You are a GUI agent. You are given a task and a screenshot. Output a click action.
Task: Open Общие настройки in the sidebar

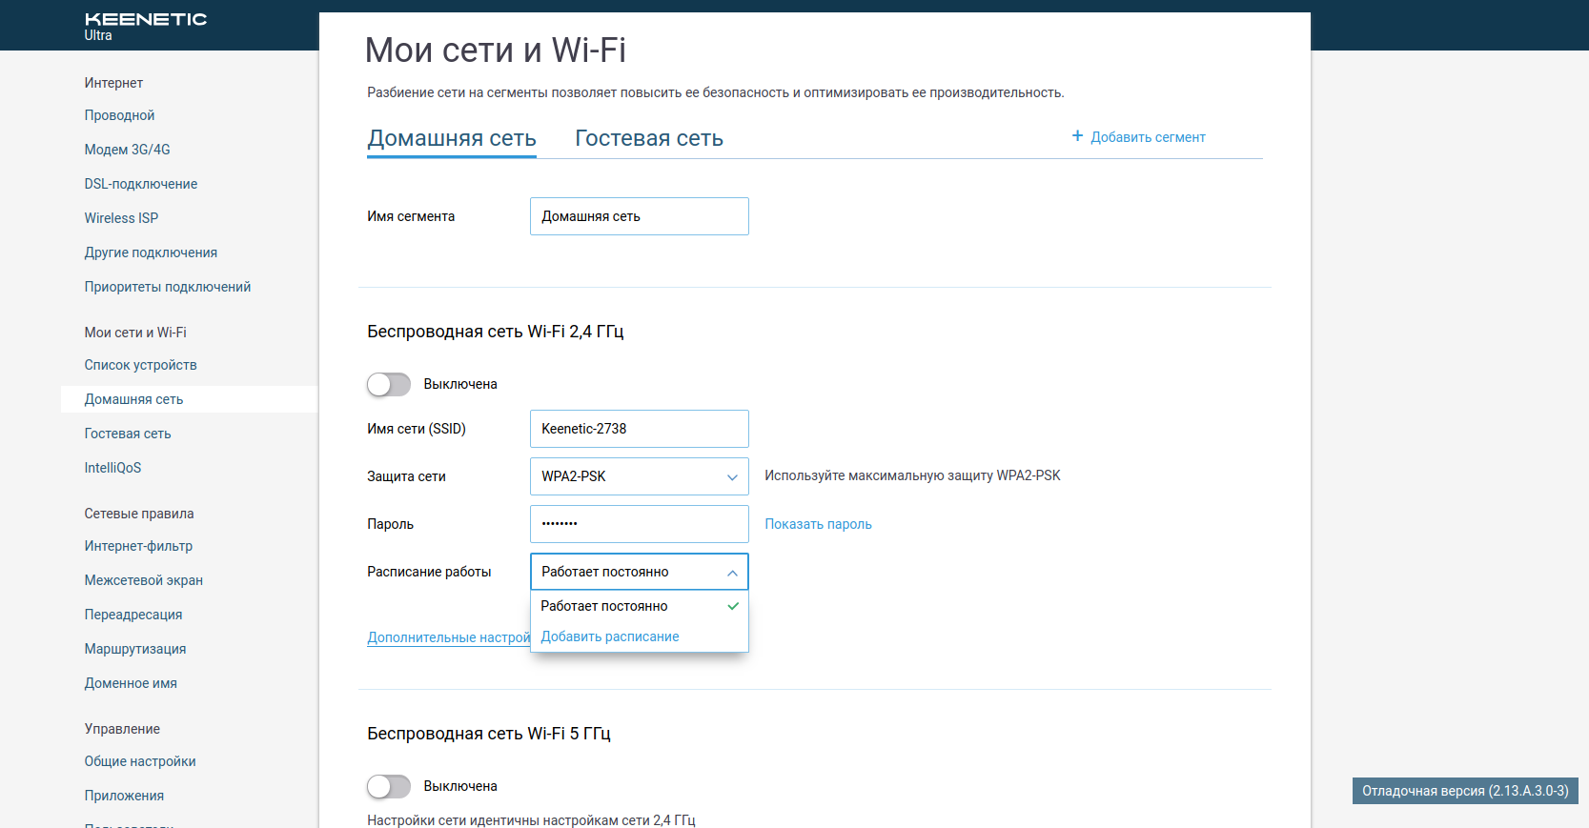140,761
